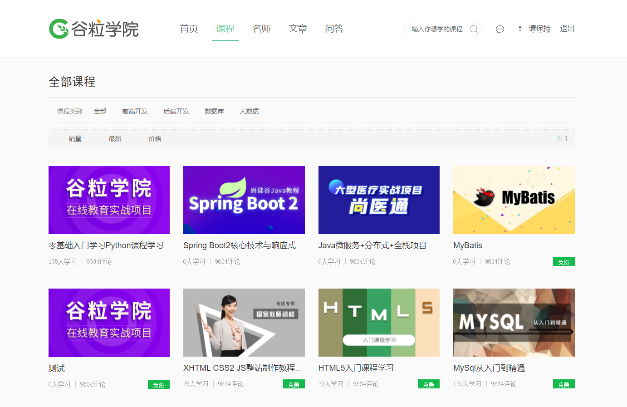Click the 29人学习 text
This screenshot has width=627, height=407.
tap(196, 384)
